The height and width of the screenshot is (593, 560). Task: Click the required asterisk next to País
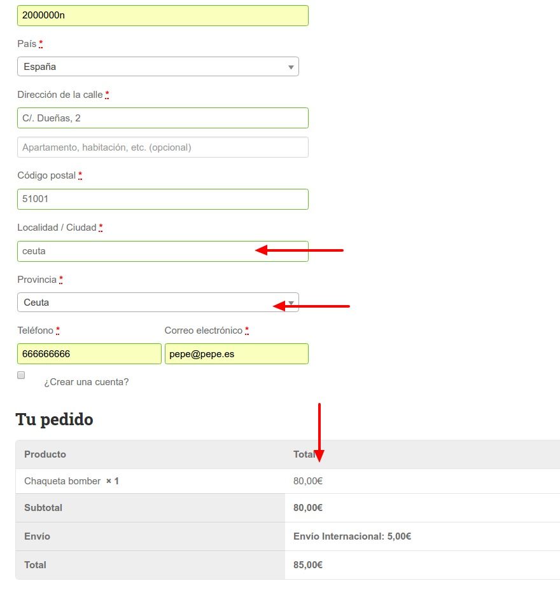point(41,43)
